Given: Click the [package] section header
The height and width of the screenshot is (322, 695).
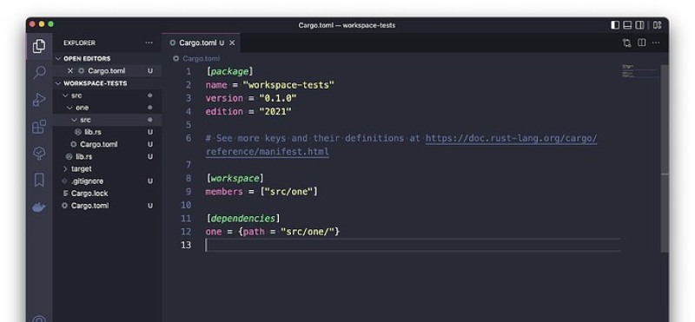Looking at the screenshot, I should pos(229,71).
